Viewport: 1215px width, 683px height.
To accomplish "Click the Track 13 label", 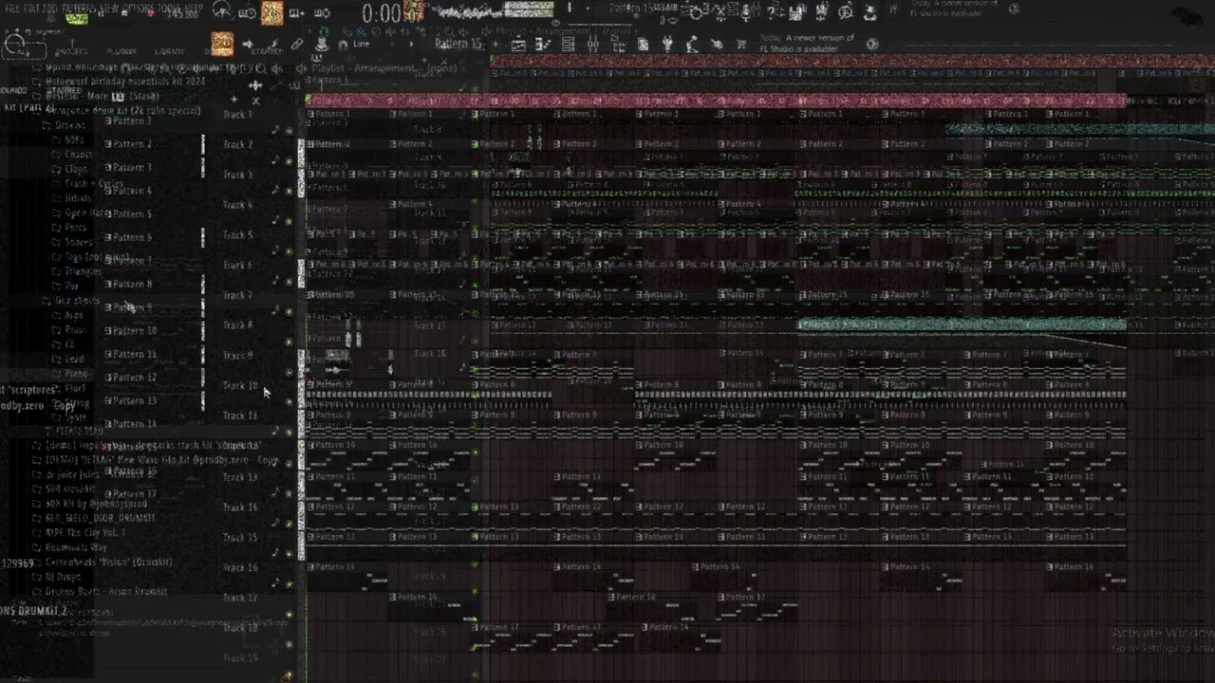I will pos(240,477).
